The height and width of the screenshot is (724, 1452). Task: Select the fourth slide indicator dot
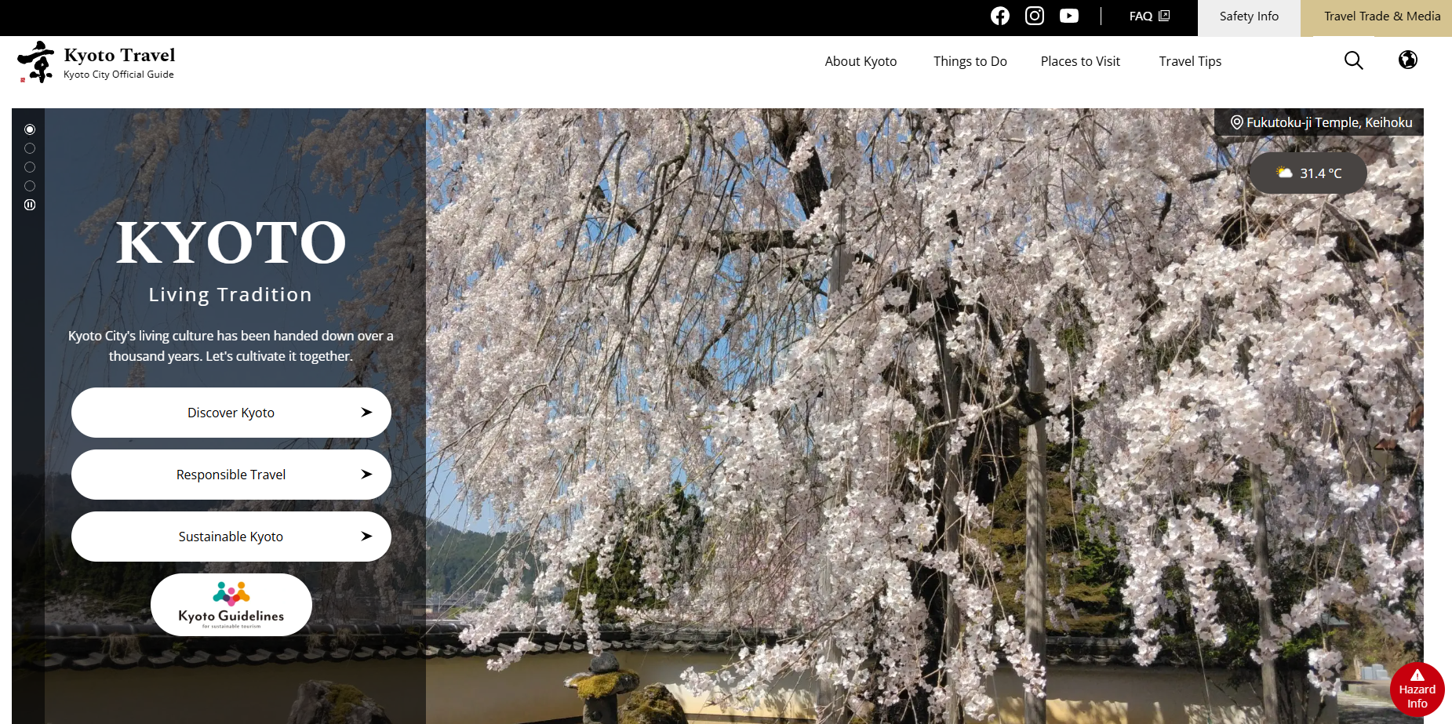(x=30, y=186)
